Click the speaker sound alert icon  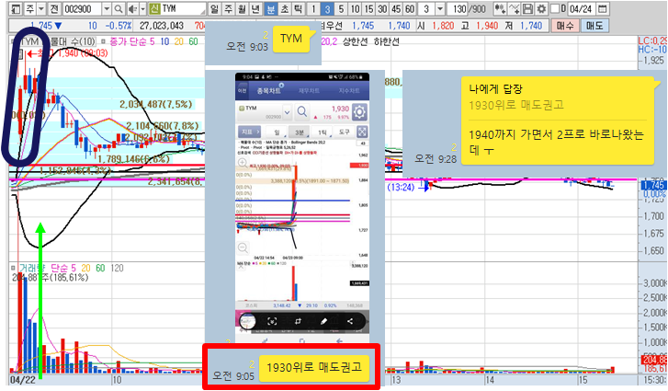click(133, 8)
